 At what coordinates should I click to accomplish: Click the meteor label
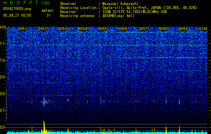tap(48, 10)
